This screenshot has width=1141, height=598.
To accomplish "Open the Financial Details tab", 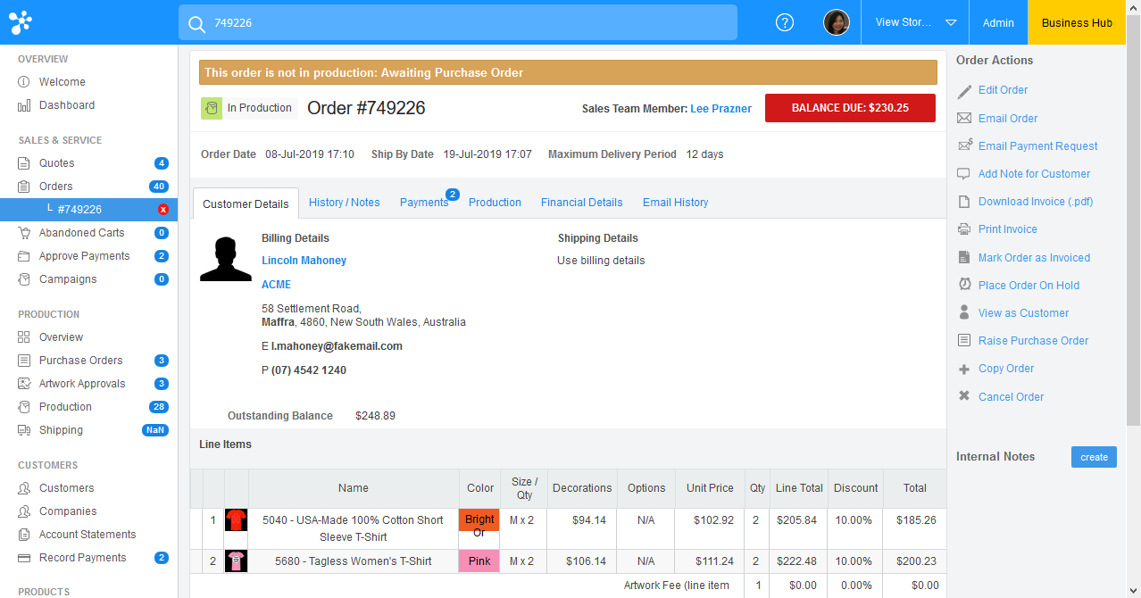I will coord(581,203).
